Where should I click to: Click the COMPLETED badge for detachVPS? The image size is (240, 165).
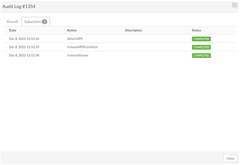click(x=201, y=39)
